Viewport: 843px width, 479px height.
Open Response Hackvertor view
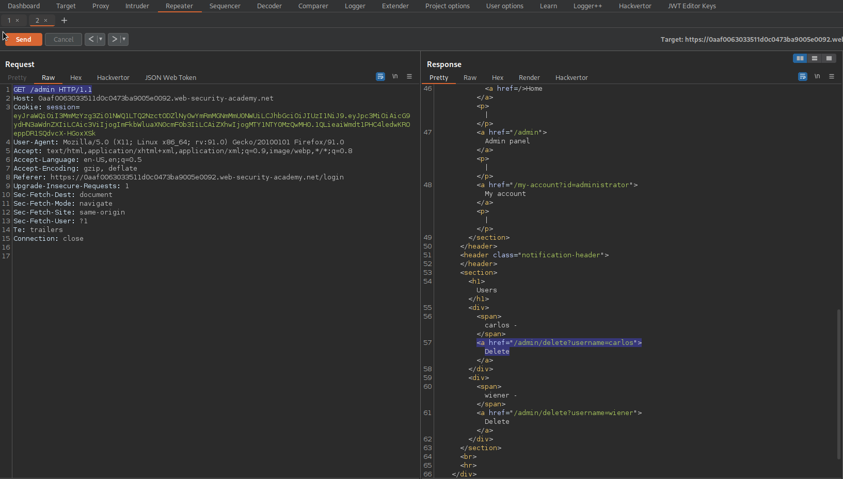571,78
